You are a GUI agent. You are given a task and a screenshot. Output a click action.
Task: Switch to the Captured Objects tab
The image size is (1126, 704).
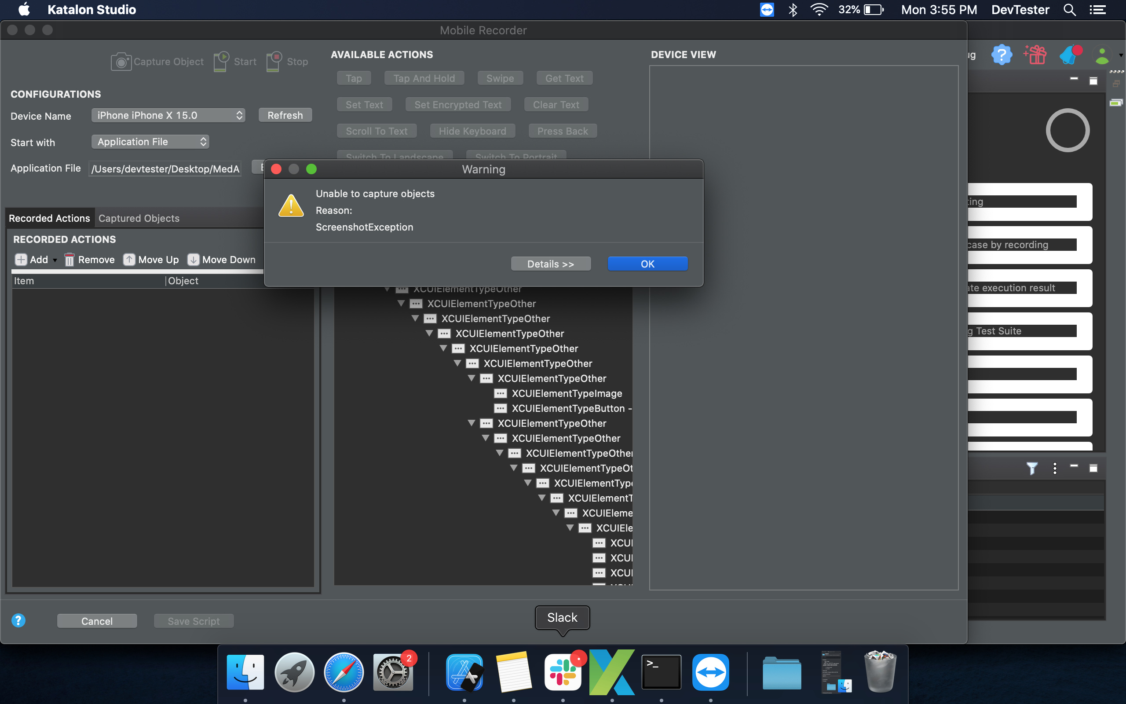[139, 218]
